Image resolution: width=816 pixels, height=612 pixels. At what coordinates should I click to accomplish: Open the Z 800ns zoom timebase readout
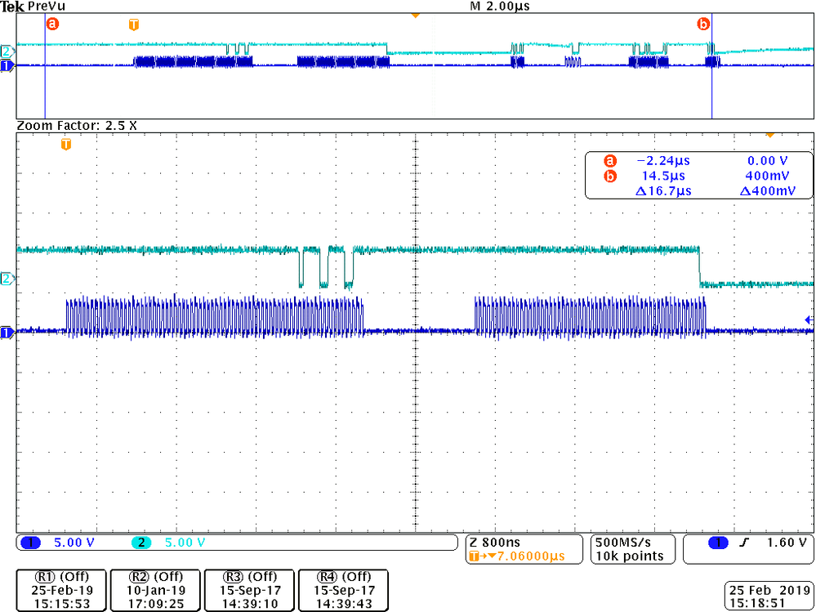494,543
